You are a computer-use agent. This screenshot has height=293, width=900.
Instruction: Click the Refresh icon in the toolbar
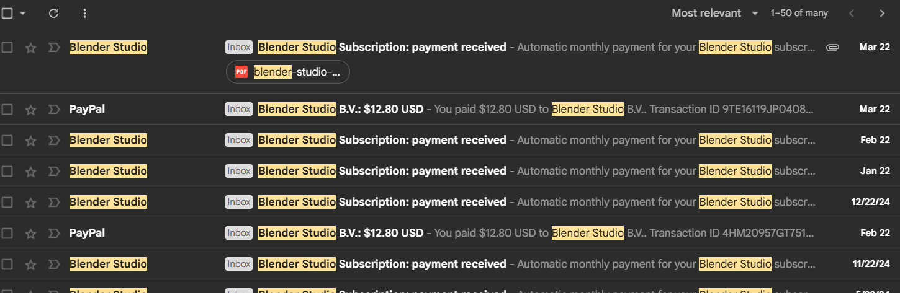coord(54,13)
